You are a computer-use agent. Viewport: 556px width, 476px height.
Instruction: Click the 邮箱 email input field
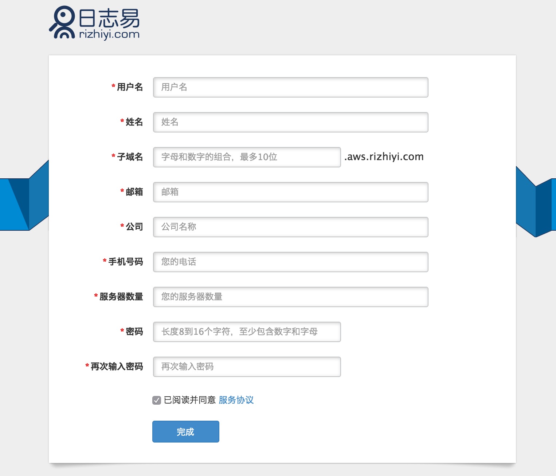pos(290,192)
